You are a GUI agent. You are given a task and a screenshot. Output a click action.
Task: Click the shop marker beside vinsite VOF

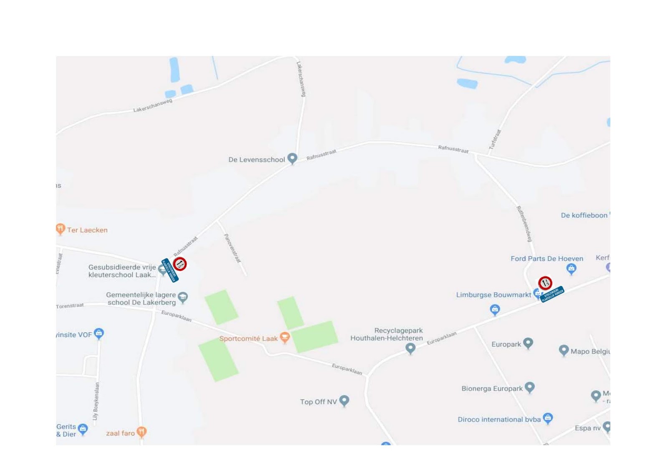click(99, 333)
